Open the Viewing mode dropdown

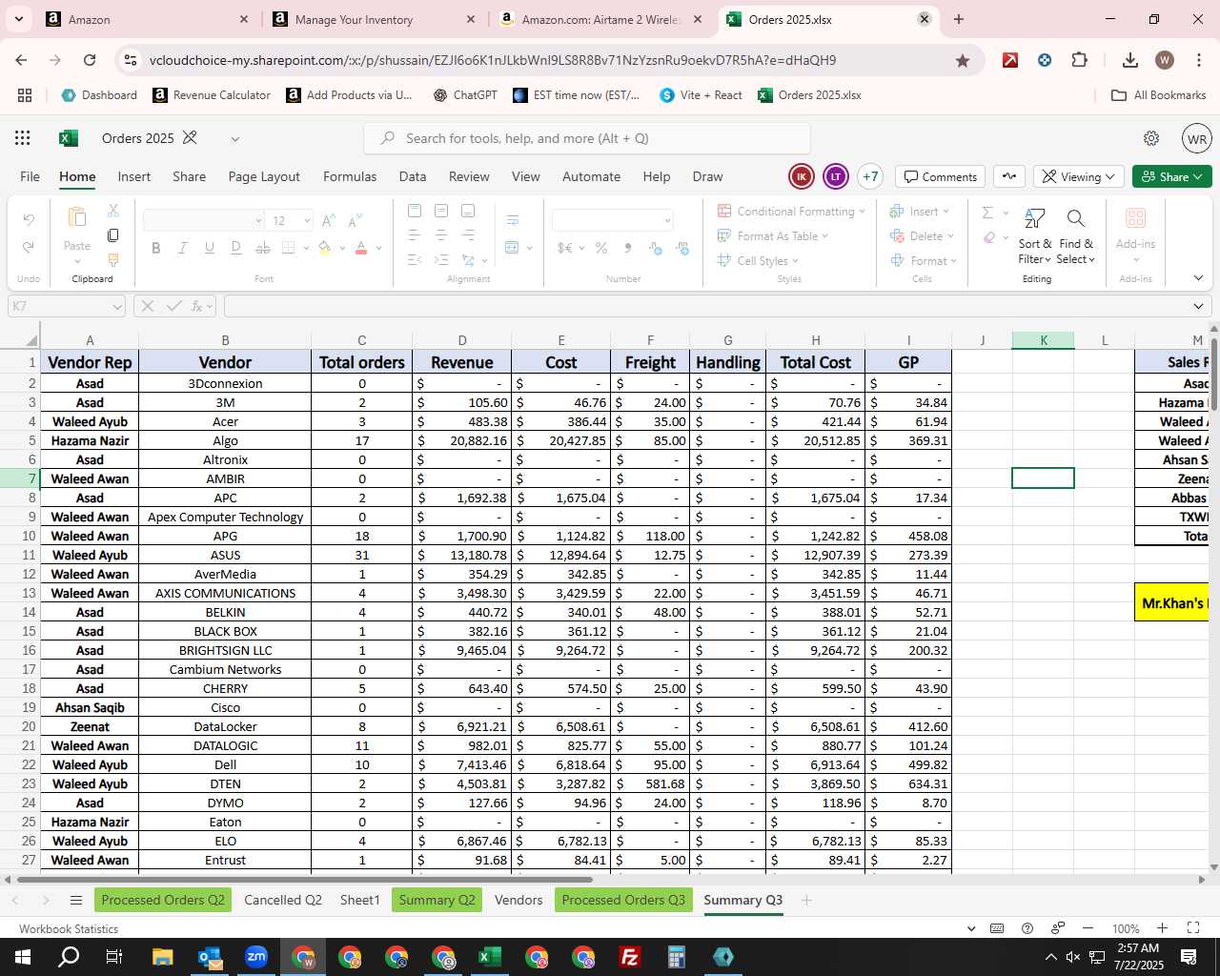pos(1079,176)
